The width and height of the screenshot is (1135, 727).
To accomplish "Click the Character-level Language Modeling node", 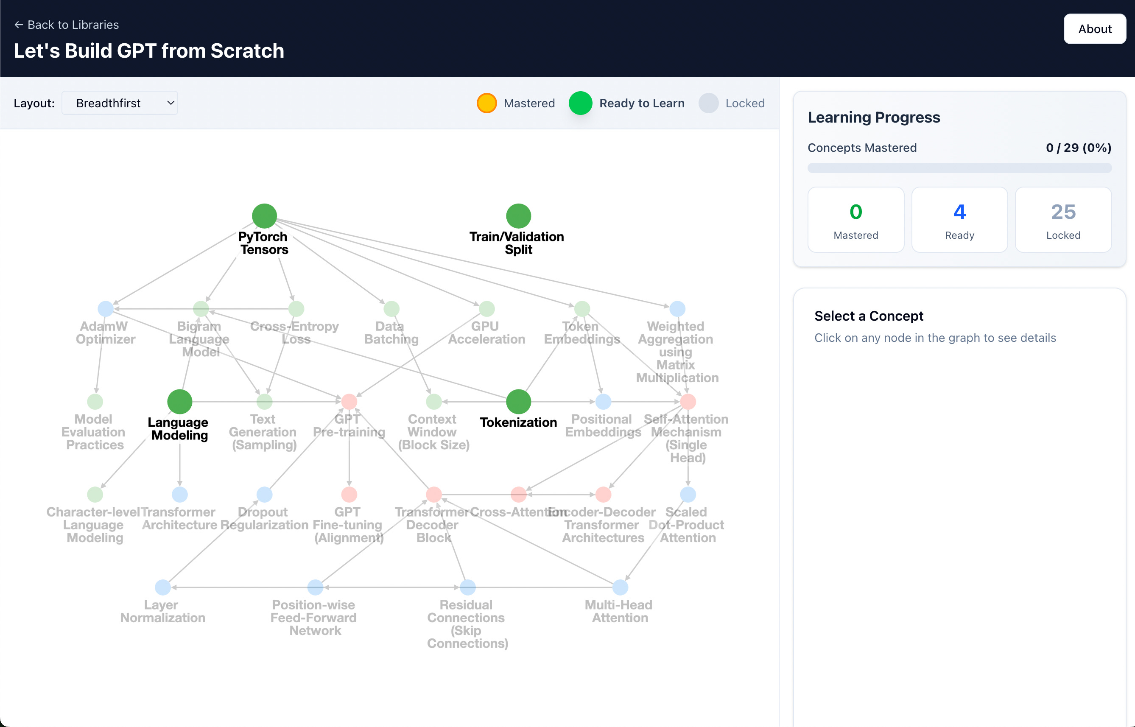I will pyautogui.click(x=95, y=494).
